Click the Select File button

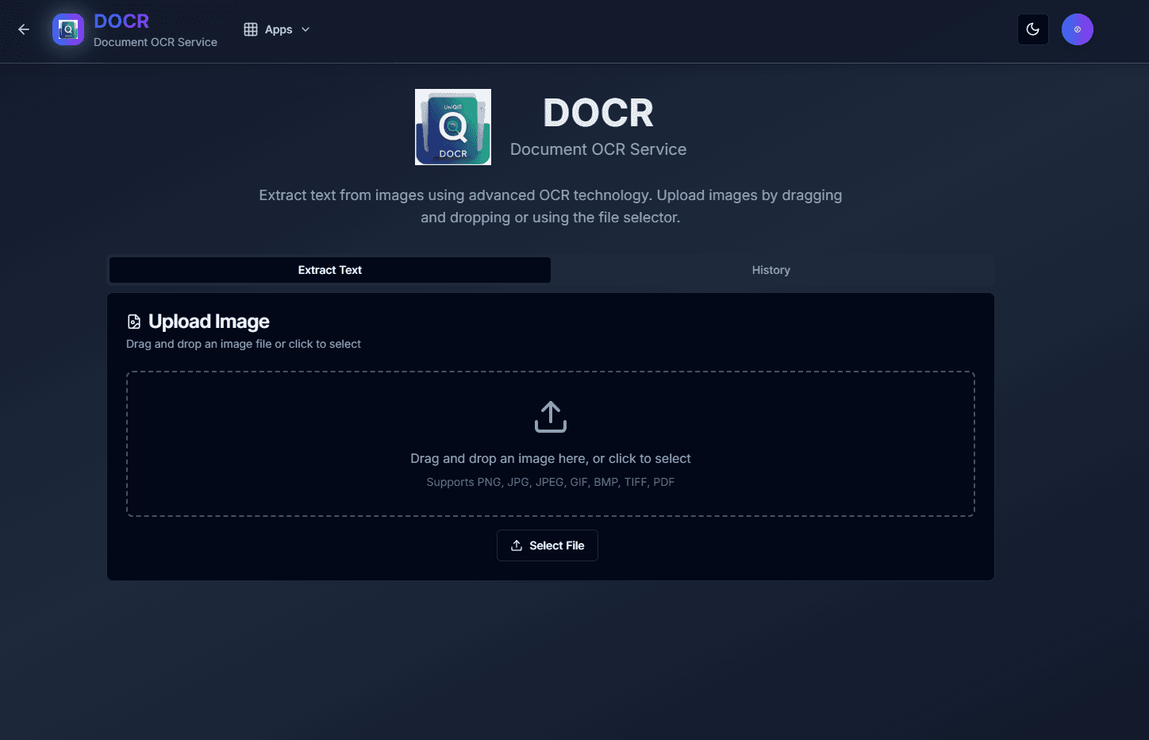548,545
